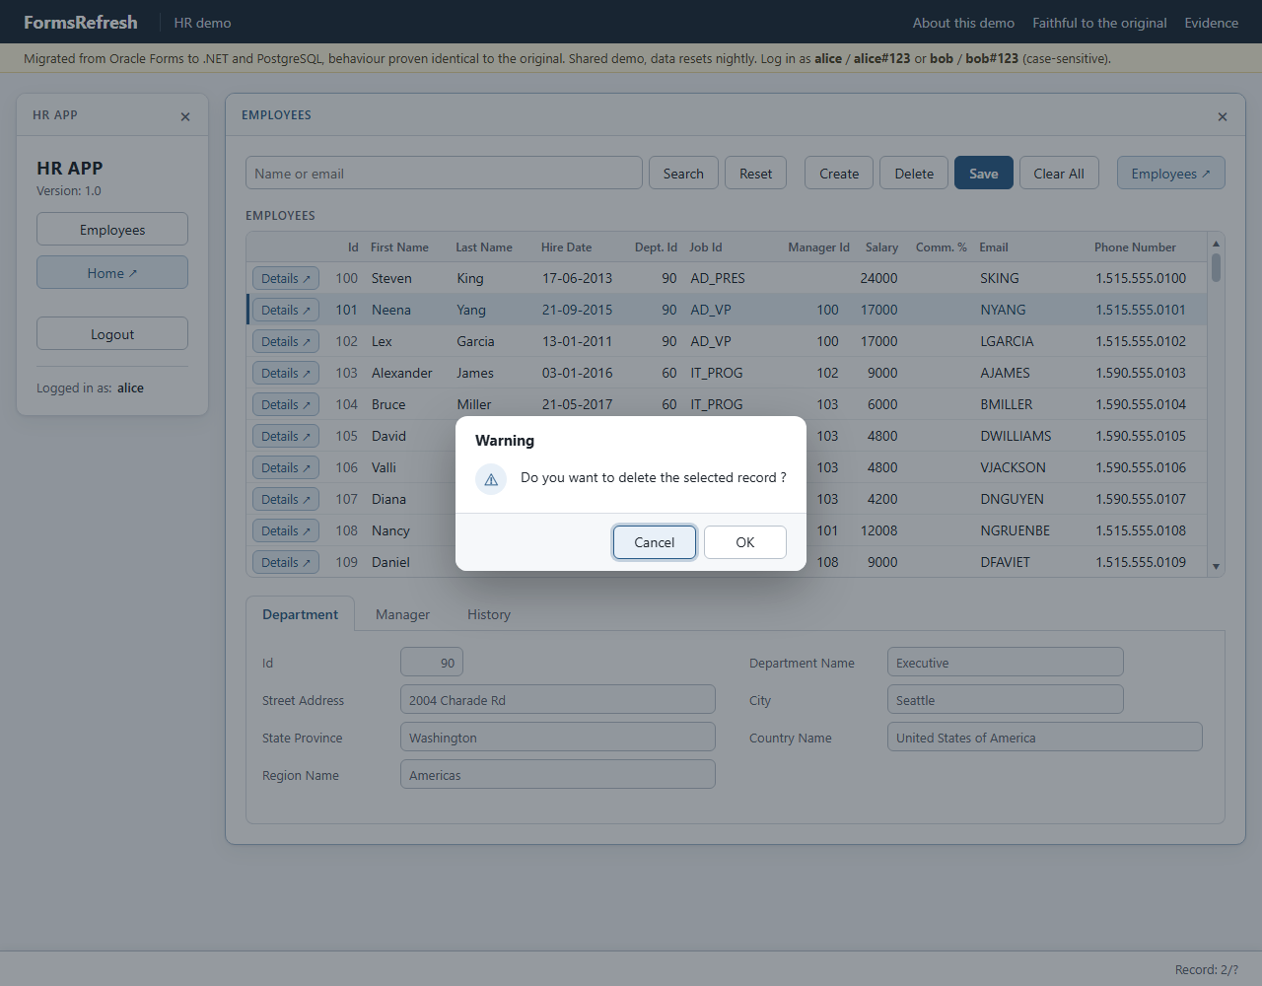Click Cancel in the Warning dialog

click(655, 542)
